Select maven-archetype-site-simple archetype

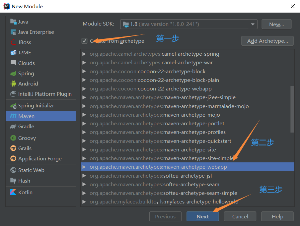[x=187, y=158]
